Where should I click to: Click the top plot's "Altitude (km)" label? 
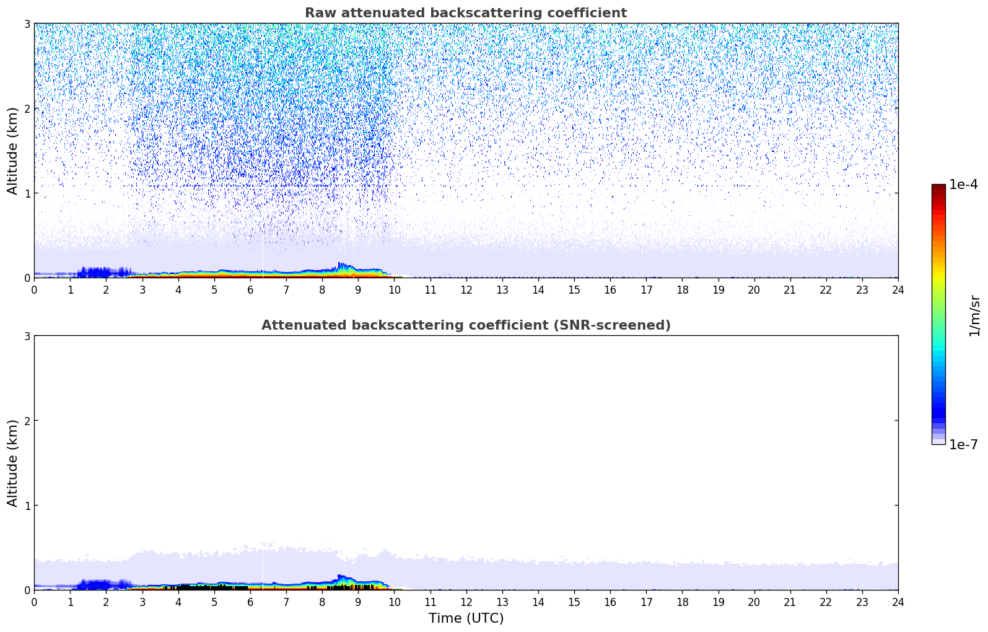[x=13, y=151]
